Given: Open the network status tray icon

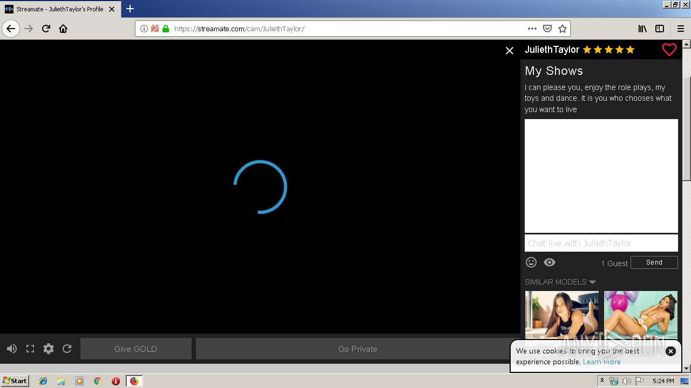Looking at the screenshot, I should tap(614, 381).
